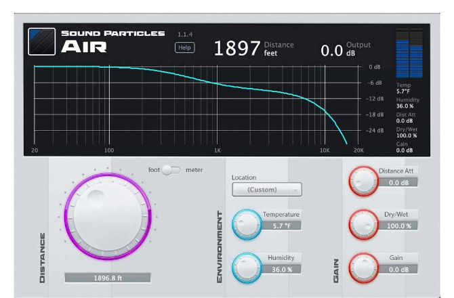Screen dimensions: 454x298
Task: Click the 1897 Distance feet readout
Action: point(253,48)
